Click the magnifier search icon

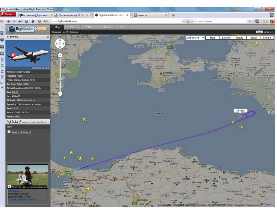coord(250,21)
